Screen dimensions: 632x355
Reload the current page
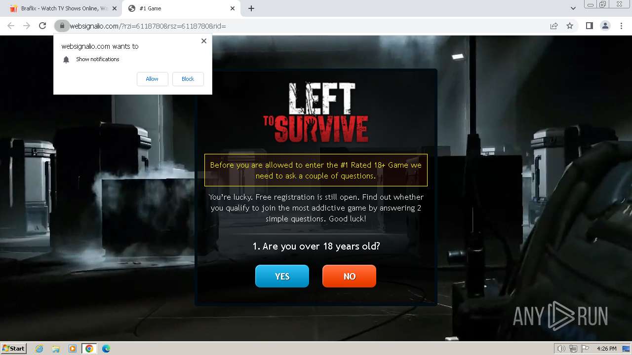click(x=42, y=26)
